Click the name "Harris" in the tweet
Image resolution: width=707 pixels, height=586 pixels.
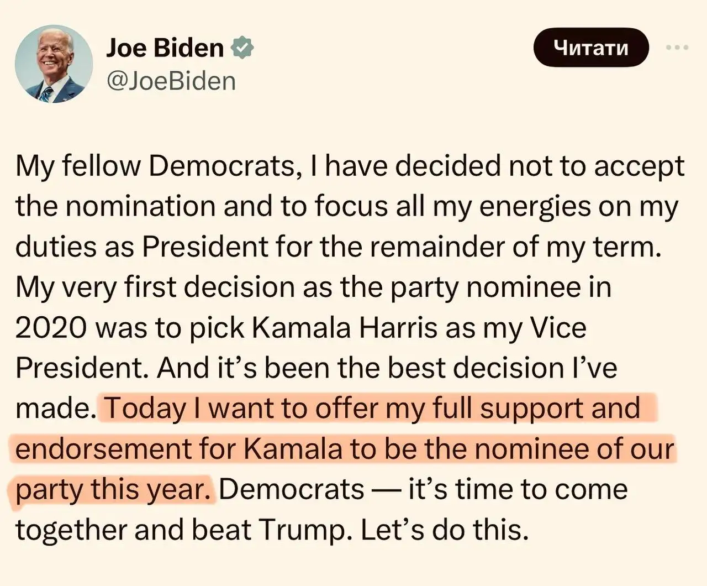398,328
